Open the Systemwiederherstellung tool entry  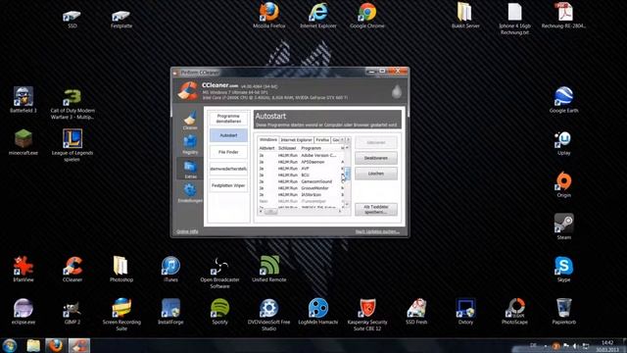[x=228, y=169]
